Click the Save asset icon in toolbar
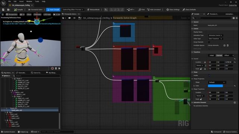 3,10
